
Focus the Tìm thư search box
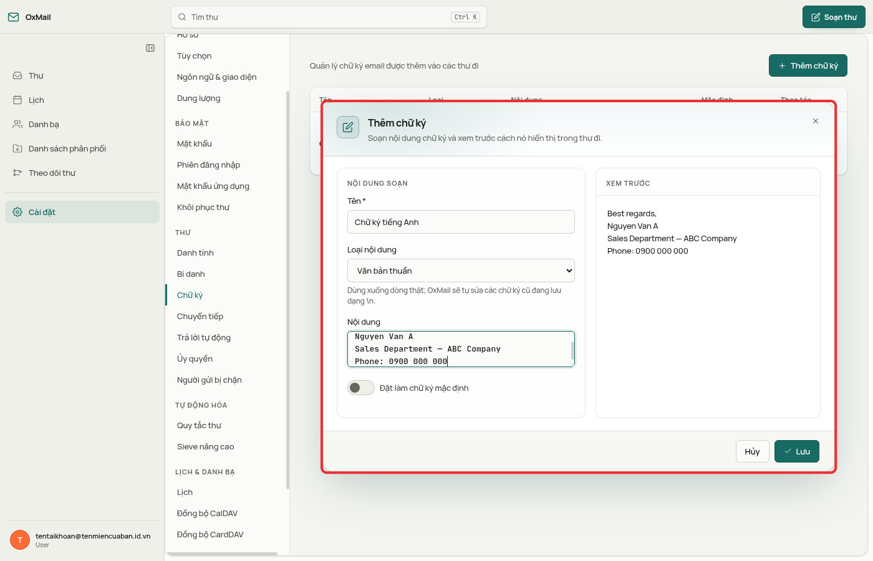pos(329,17)
